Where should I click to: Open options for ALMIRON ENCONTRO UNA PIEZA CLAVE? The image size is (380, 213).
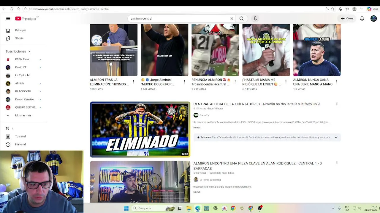pos(337,163)
